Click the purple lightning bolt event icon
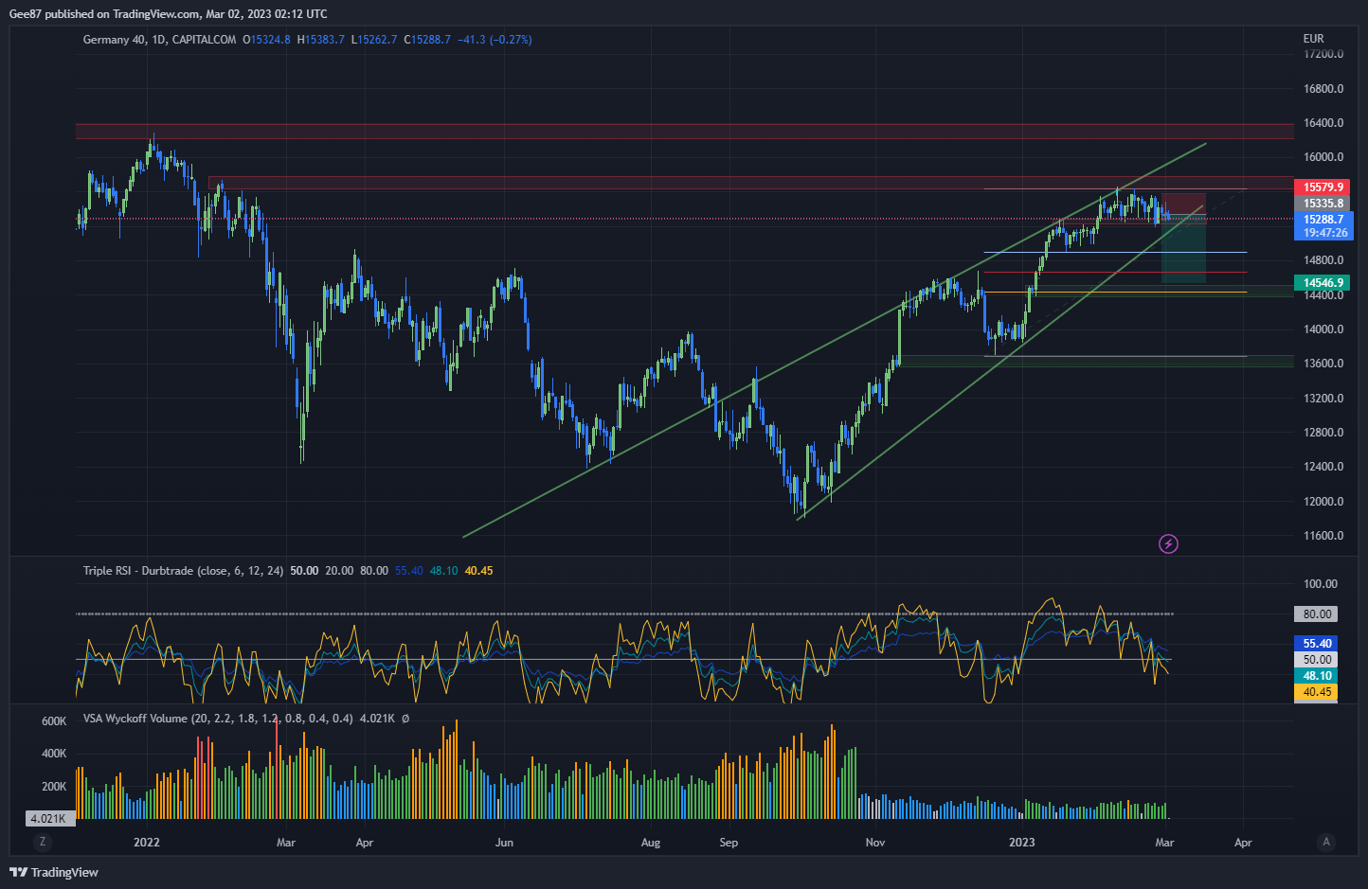This screenshot has height=889, width=1368. coord(1168,543)
